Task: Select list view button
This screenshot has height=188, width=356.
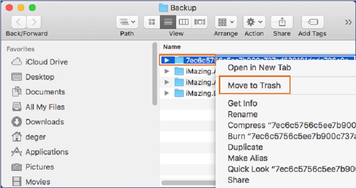Action: click(x=168, y=22)
